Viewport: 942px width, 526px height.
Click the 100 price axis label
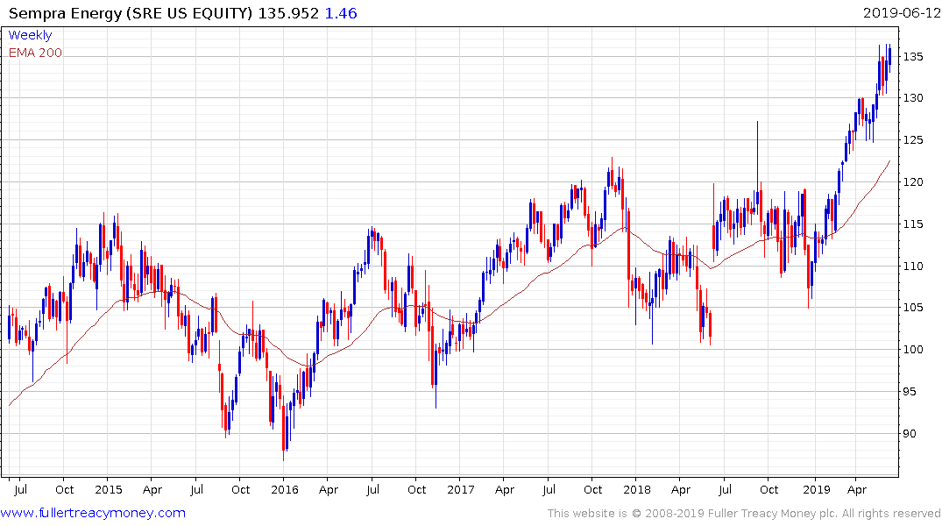(x=912, y=349)
